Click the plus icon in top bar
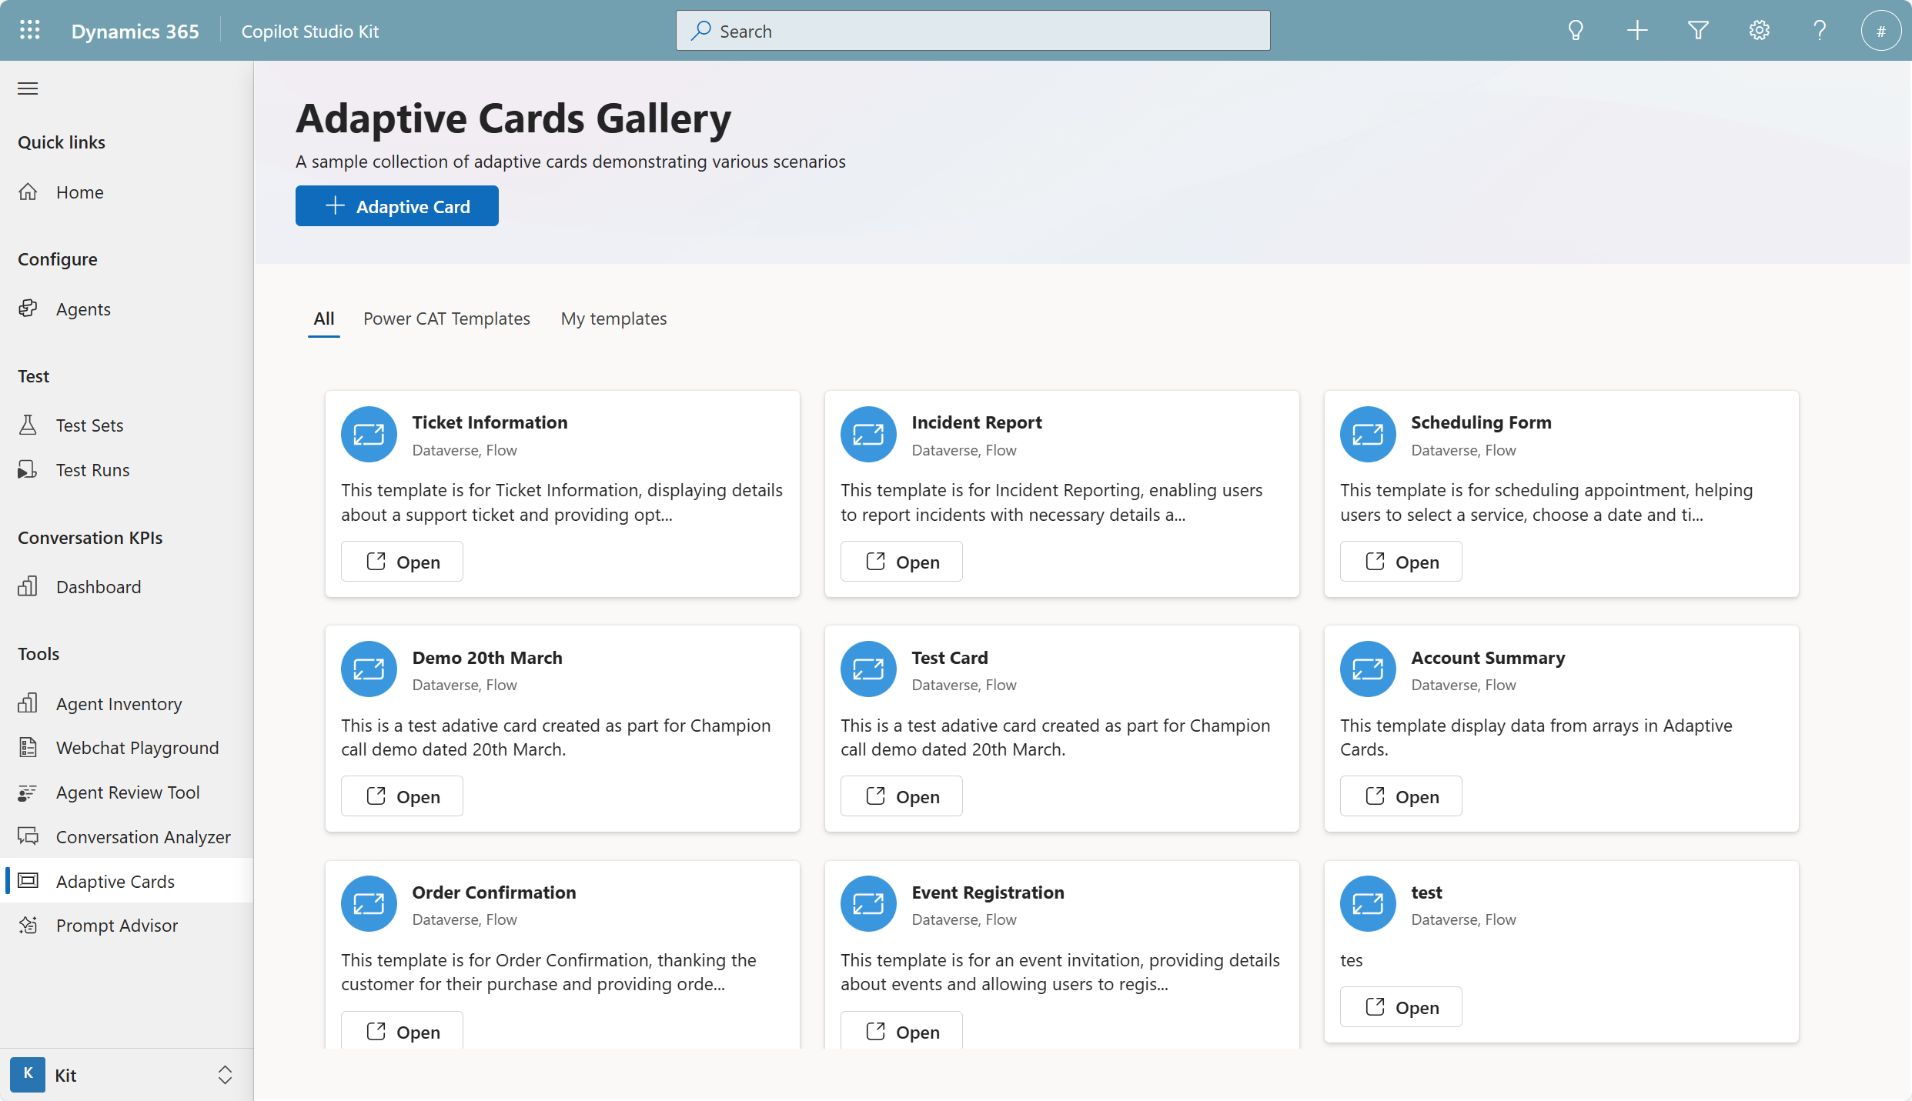Image resolution: width=1912 pixels, height=1101 pixels. 1637,31
